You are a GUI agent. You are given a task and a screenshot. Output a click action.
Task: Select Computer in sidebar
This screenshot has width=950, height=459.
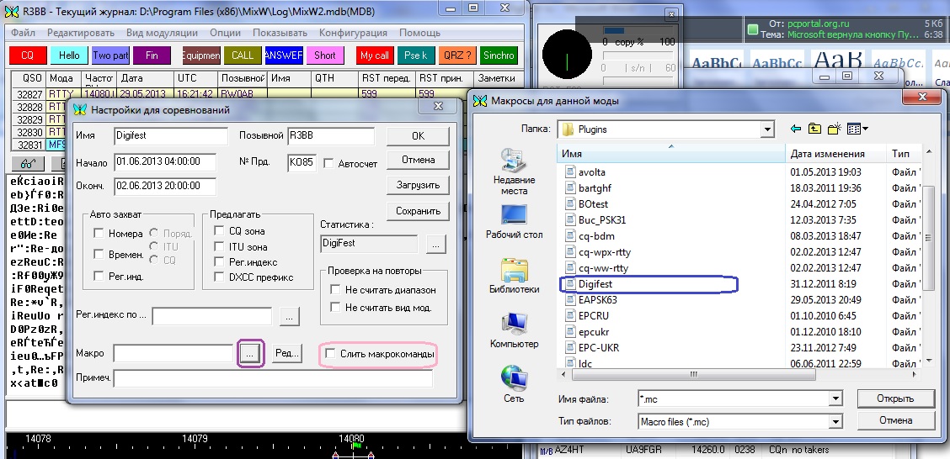(514, 330)
